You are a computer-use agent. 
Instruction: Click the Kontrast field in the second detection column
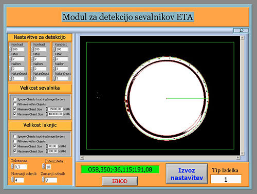tap(40, 49)
